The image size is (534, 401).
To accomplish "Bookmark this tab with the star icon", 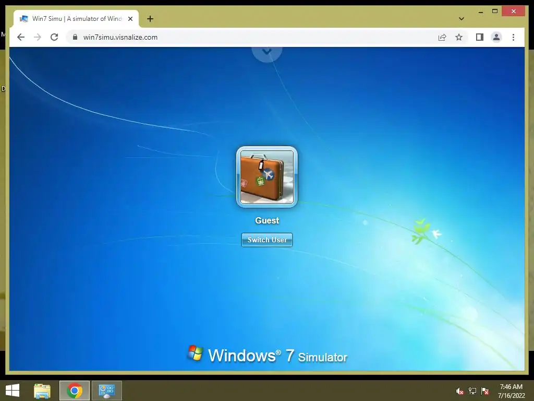I will pos(459,37).
